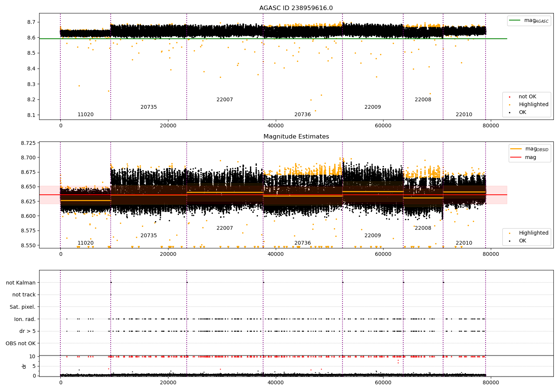
Task: Click the 'Sat. pixel.' row label
Action: (22, 307)
